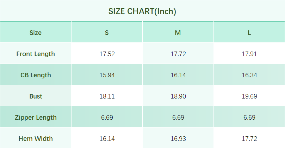The width and height of the screenshot is (285, 149).
Task: Select the CB Length row label
Action: point(36,75)
